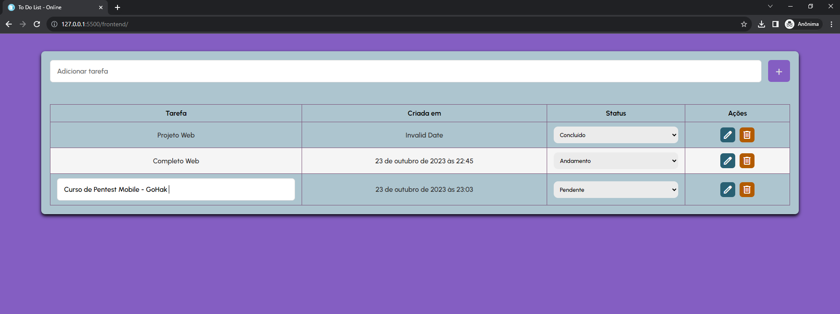The height and width of the screenshot is (314, 840).
Task: Click the Completo Web task text
Action: (176, 161)
